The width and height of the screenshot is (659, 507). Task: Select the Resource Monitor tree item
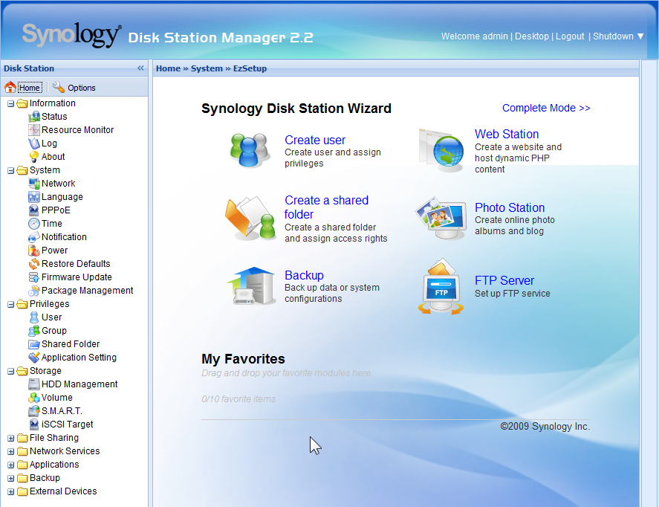click(x=77, y=130)
